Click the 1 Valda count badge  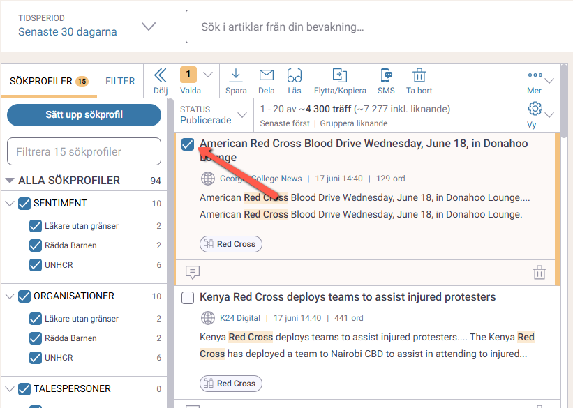tap(188, 75)
